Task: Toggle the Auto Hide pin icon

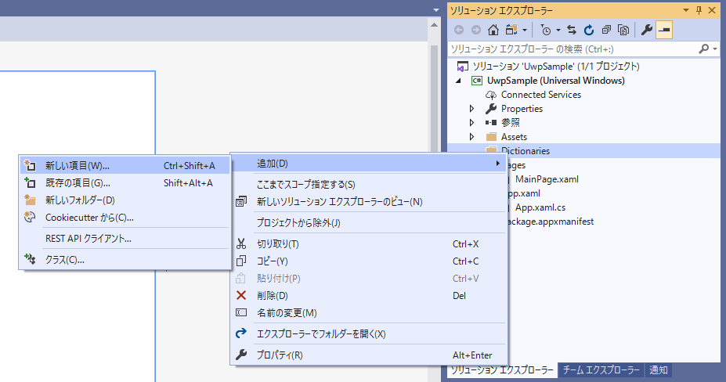Action: pyautogui.click(x=699, y=10)
